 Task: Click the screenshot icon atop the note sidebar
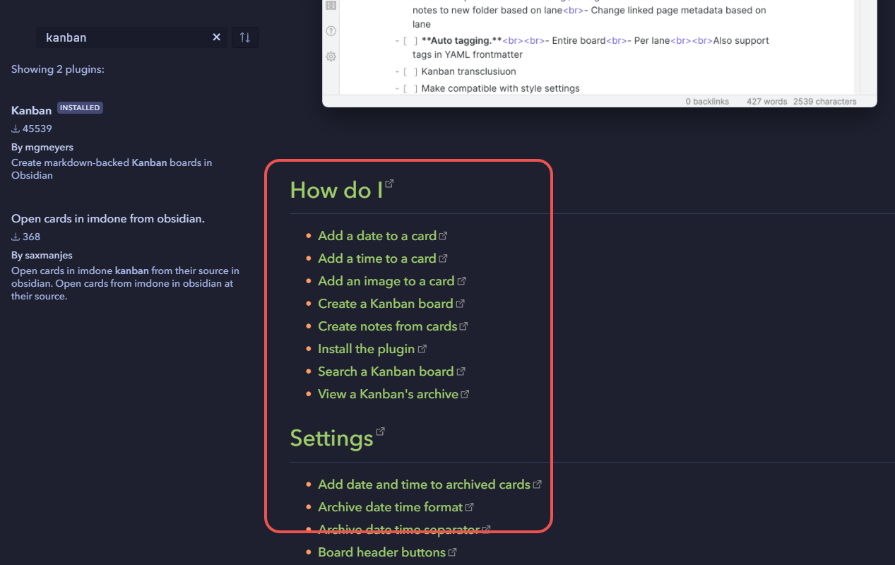click(x=331, y=6)
